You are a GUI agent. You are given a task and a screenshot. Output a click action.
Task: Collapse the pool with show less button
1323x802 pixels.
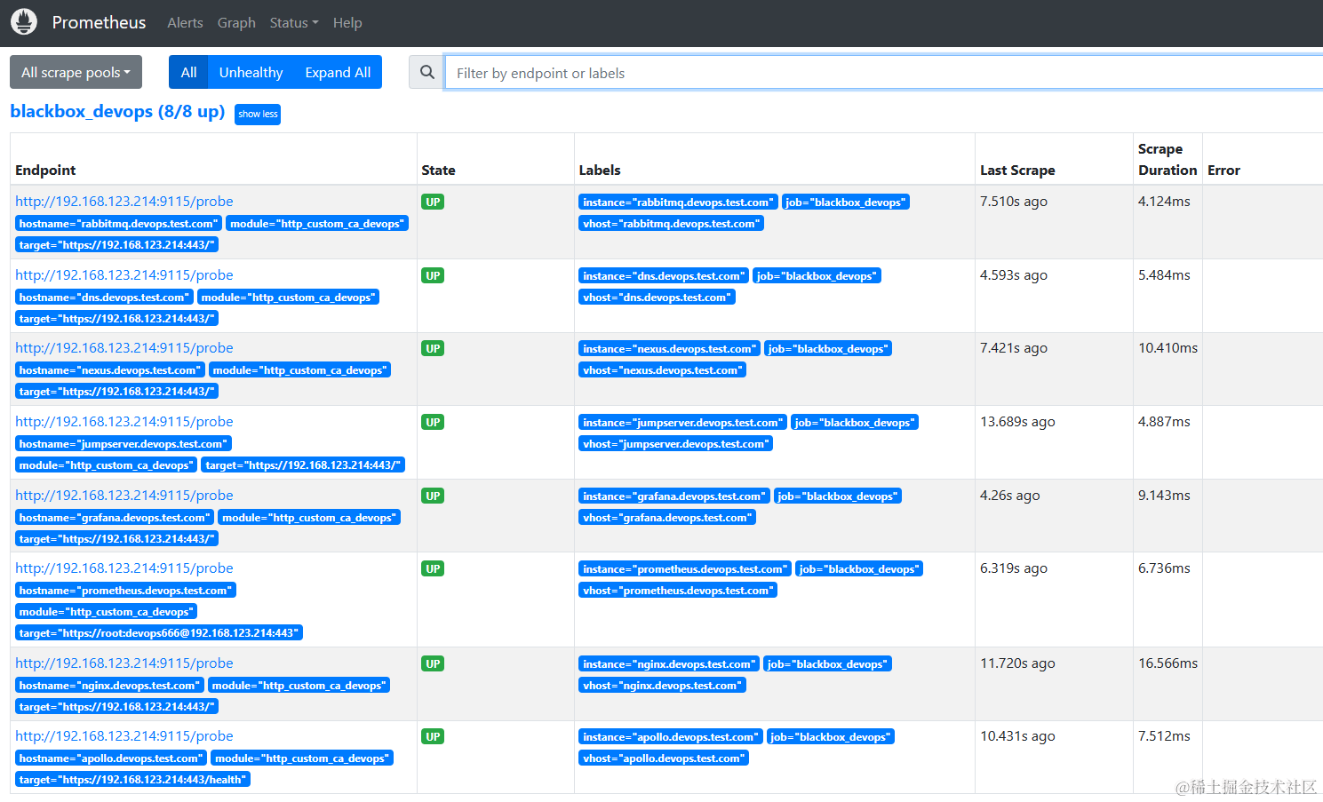258,114
